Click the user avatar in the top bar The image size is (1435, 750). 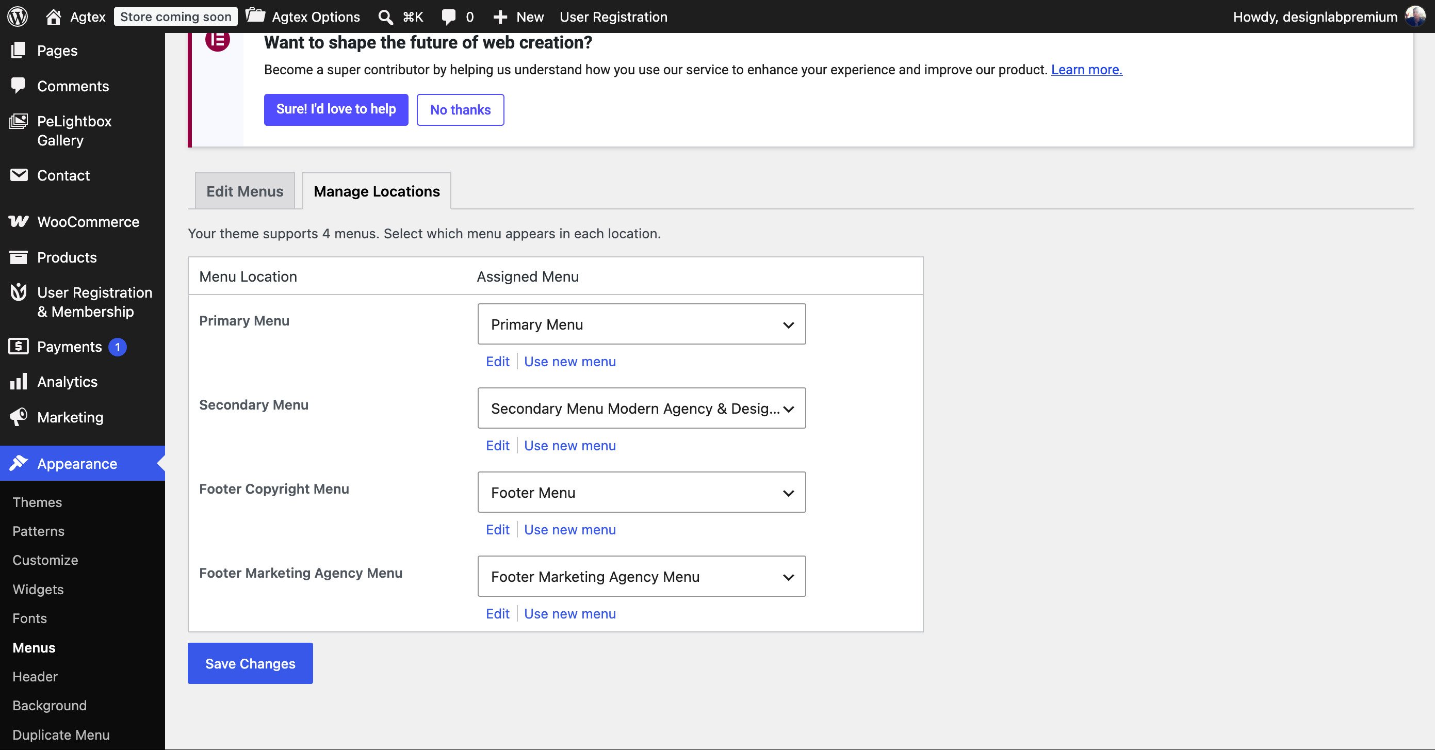(1415, 16)
